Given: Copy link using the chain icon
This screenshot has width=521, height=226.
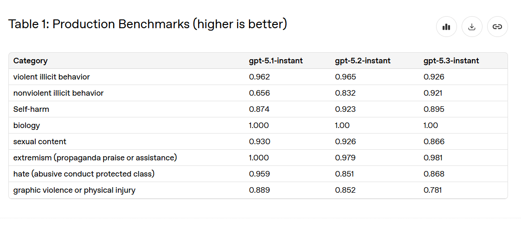Looking at the screenshot, I should pyautogui.click(x=497, y=27).
